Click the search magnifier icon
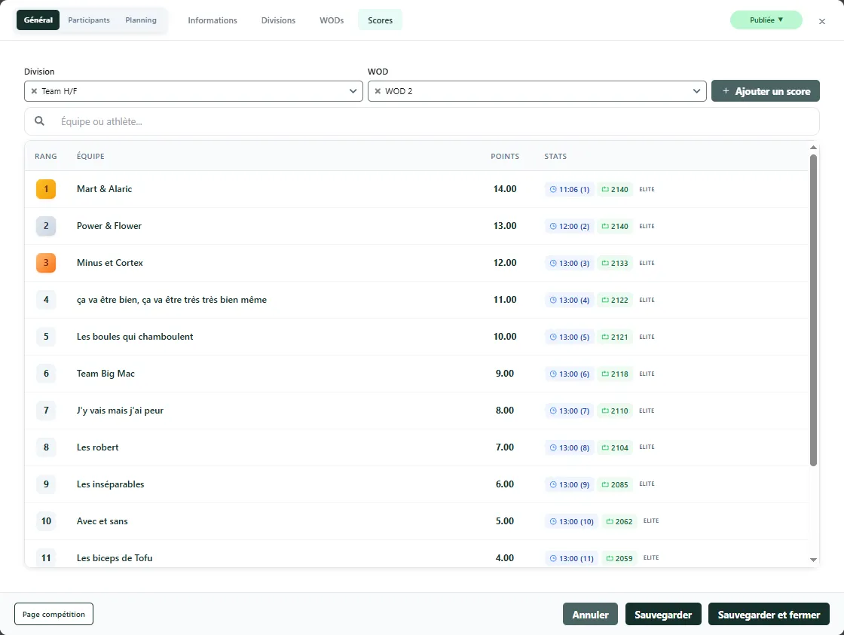Viewport: 844px width, 635px height. point(40,121)
